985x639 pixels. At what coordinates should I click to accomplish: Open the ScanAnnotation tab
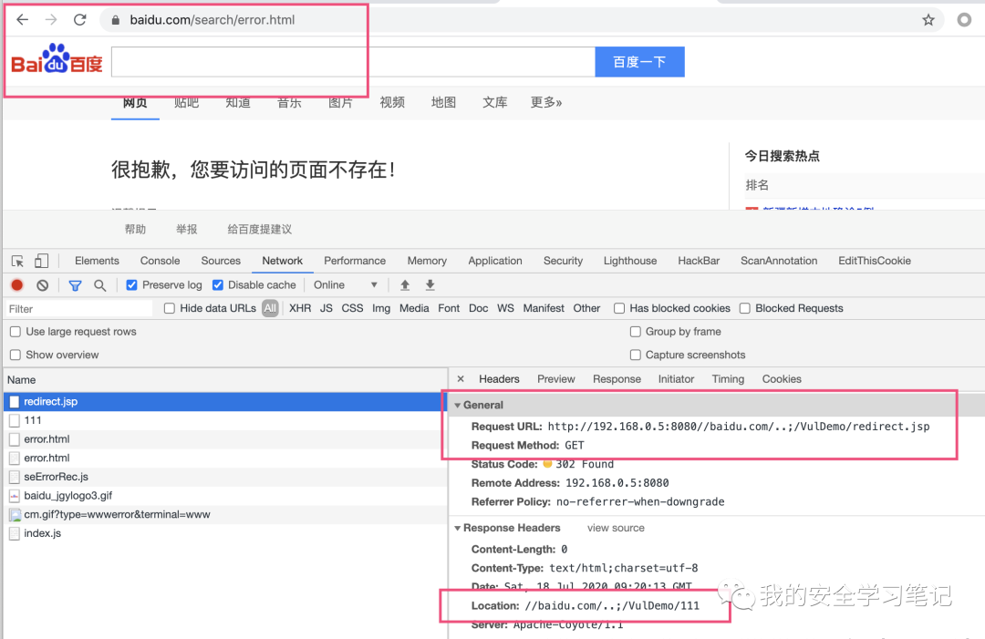pos(779,261)
